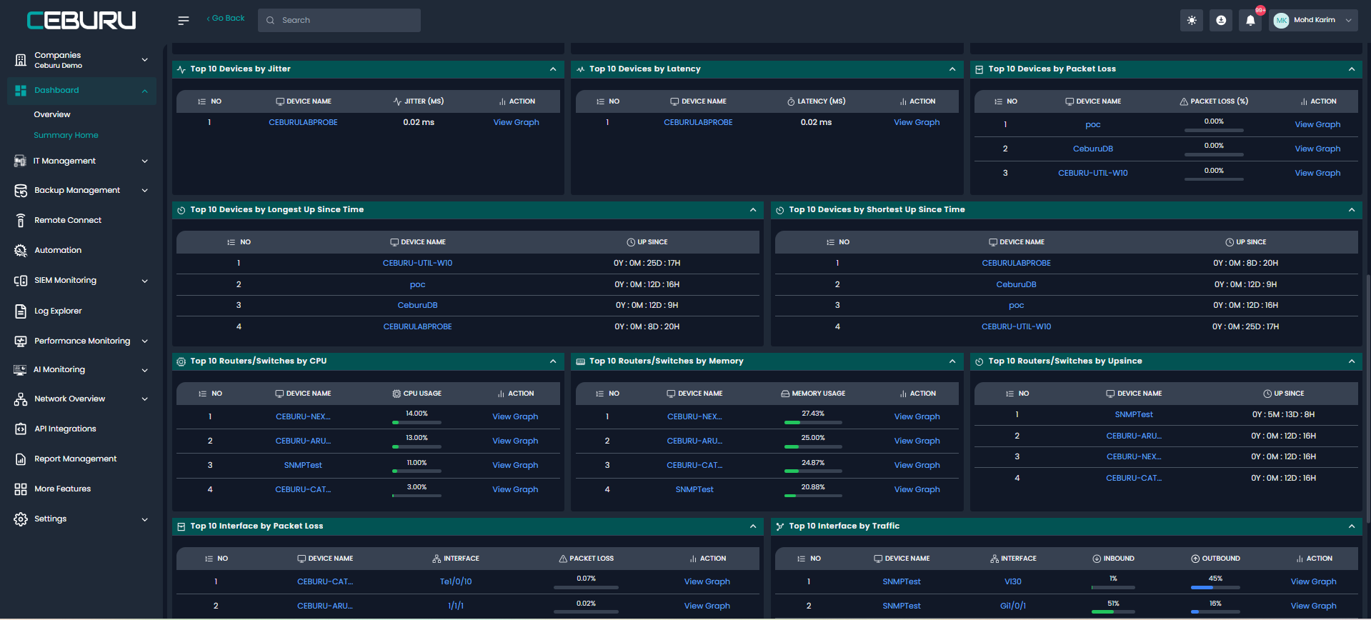Collapse the Dashboard menu chevron
Screen dimensions: 1371x620
[145, 91]
